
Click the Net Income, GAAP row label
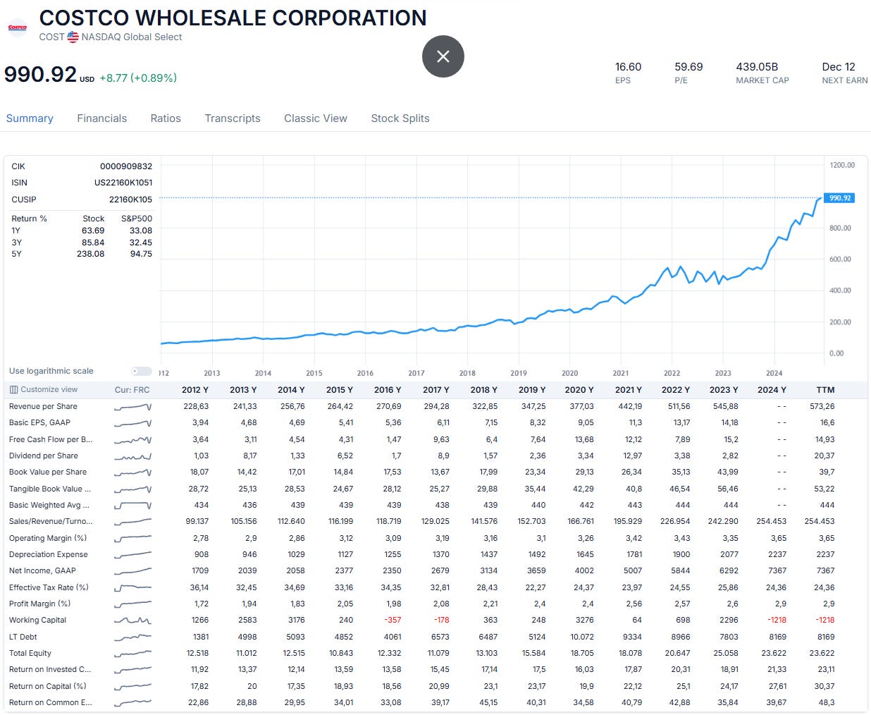click(x=42, y=571)
